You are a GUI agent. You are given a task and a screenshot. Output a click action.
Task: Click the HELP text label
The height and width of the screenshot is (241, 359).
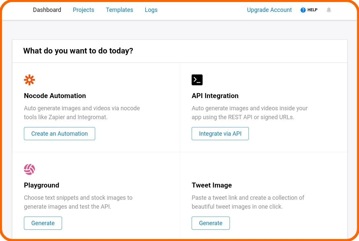[312, 10]
